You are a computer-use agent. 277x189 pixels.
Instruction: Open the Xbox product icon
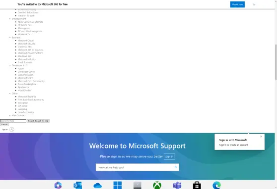(157, 186)
